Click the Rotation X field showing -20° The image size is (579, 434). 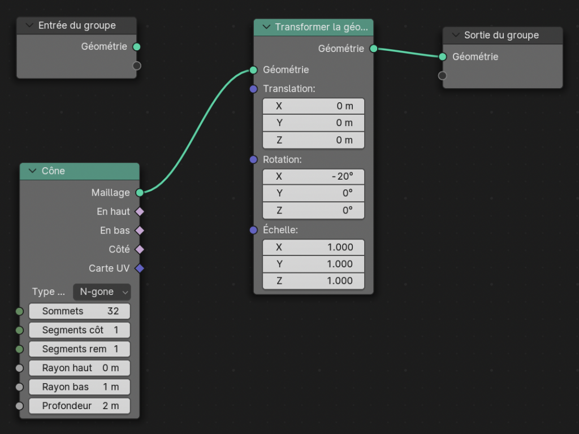pos(313,176)
